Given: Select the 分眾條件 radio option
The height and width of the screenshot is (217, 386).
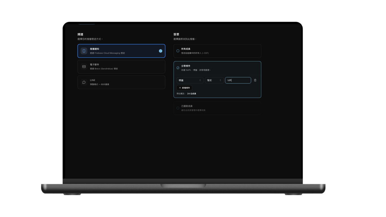Looking at the screenshot, I should click(178, 68).
